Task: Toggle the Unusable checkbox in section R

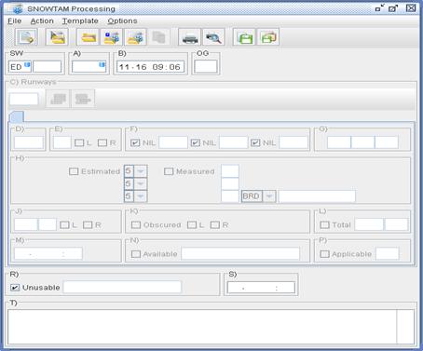Action: click(15, 288)
